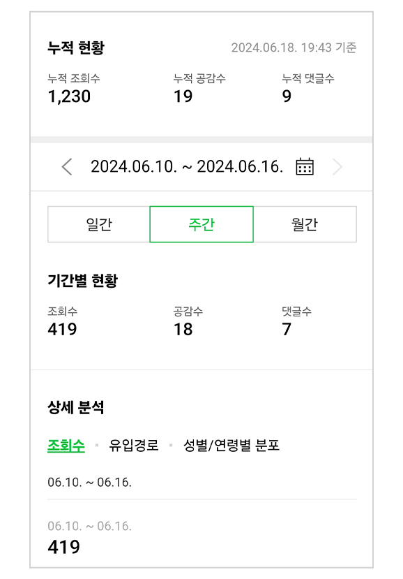
Task: Open the 성별/연령별 분포 analysis link
Action: (231, 446)
